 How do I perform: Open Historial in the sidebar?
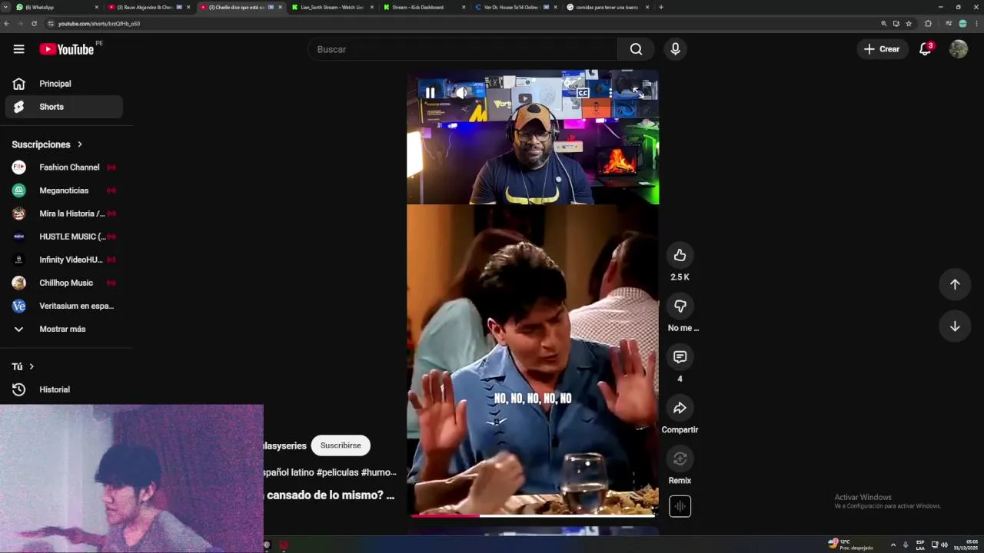click(64, 389)
